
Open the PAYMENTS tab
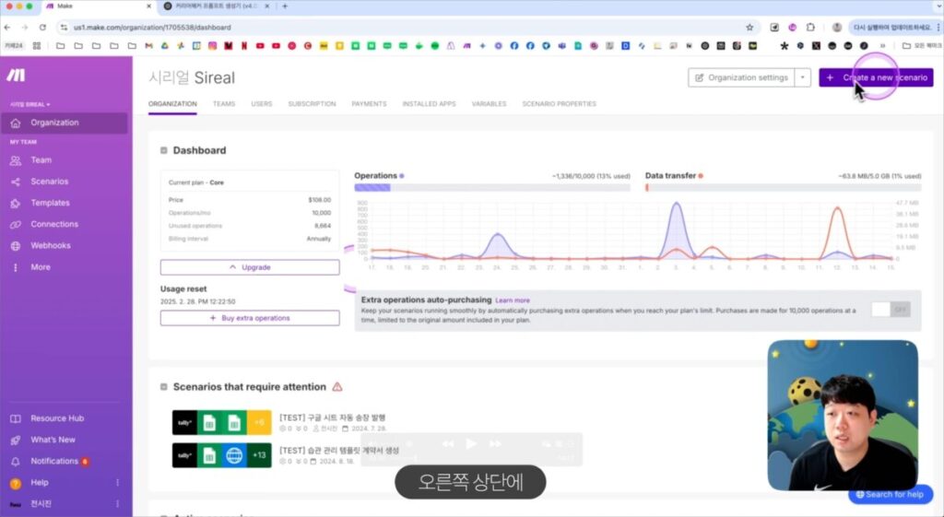point(369,104)
